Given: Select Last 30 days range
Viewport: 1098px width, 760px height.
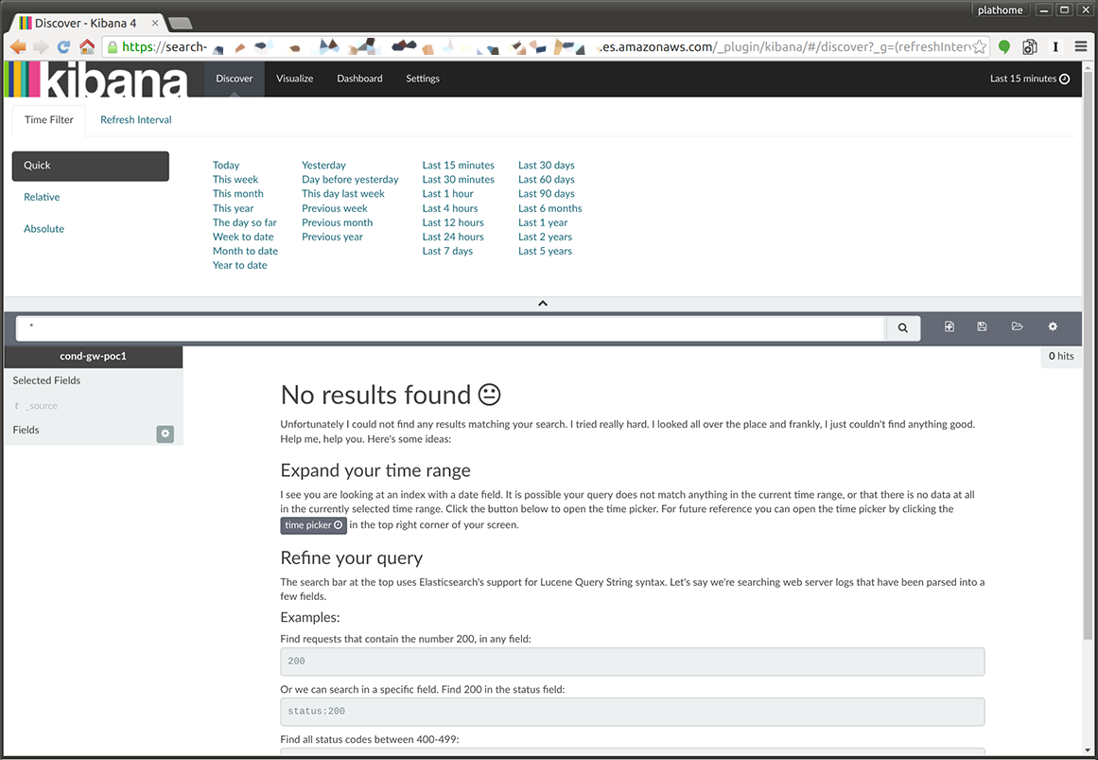Looking at the screenshot, I should (x=547, y=166).
